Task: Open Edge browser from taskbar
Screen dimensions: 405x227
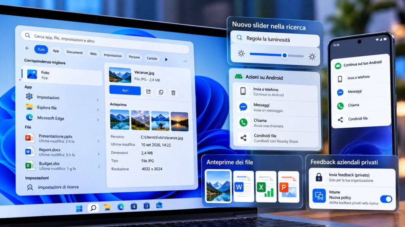Action: (x=121, y=207)
